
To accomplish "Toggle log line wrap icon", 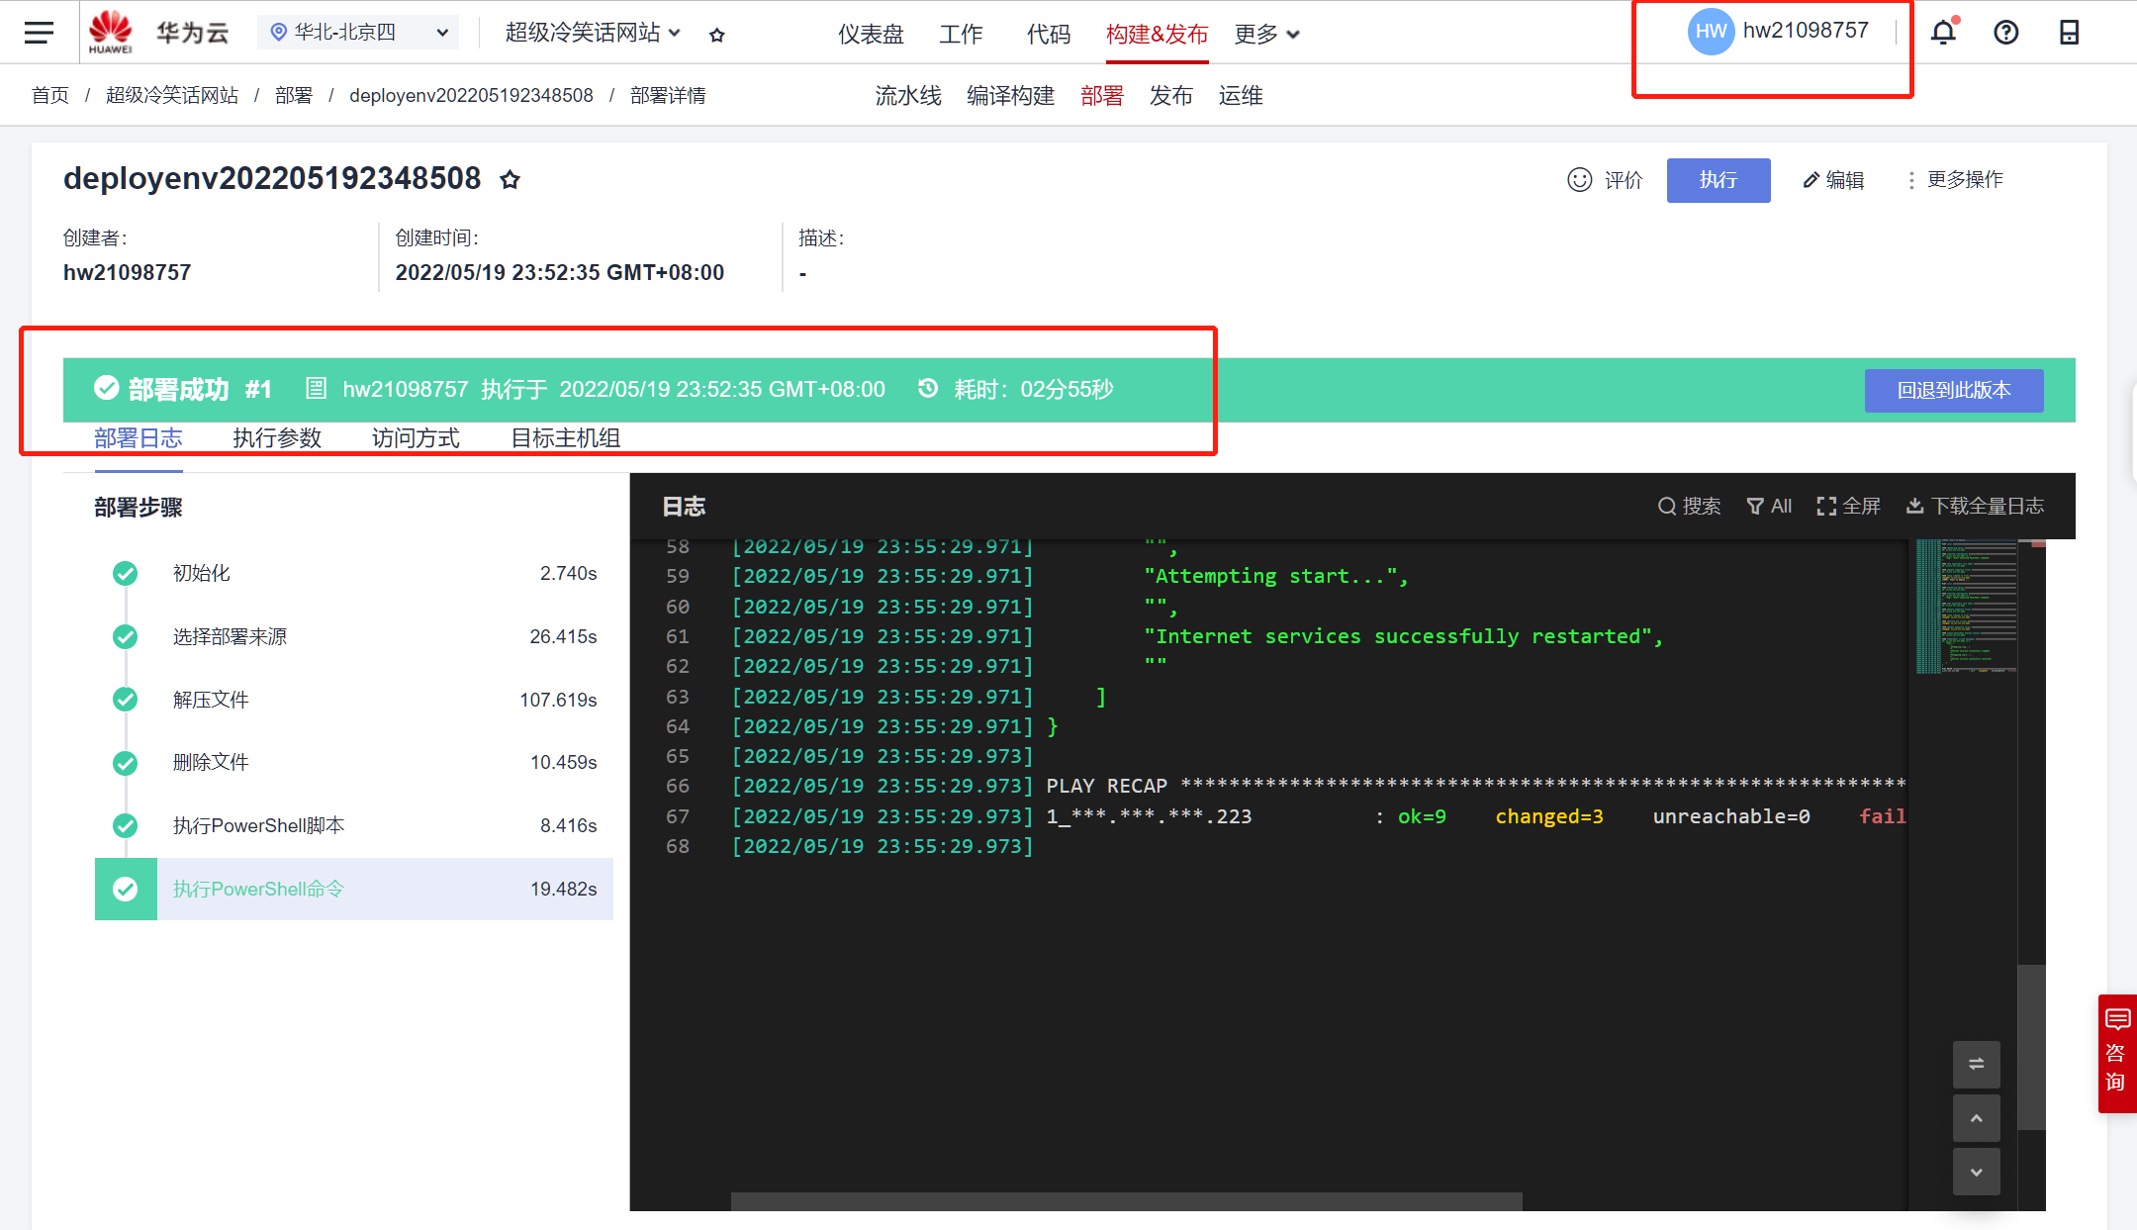I will 1976,1065.
